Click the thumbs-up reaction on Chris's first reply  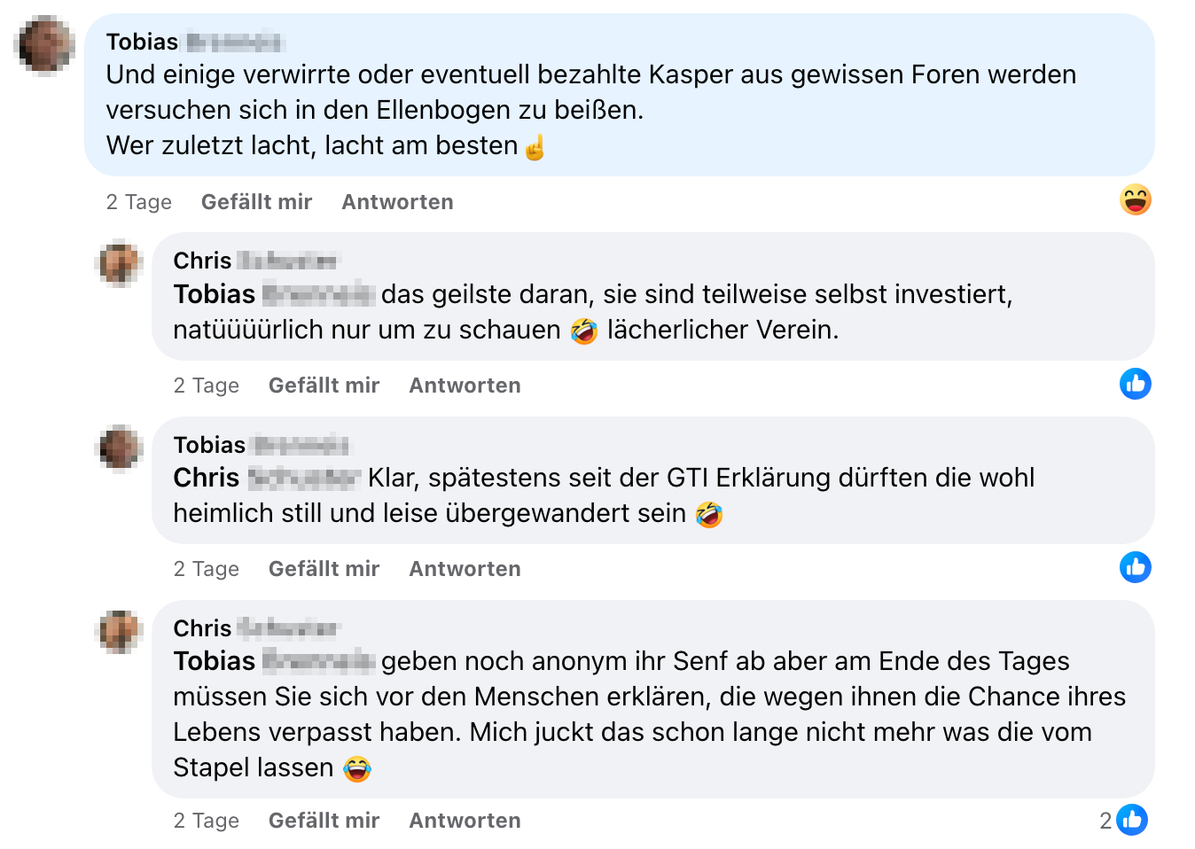pos(1135,384)
